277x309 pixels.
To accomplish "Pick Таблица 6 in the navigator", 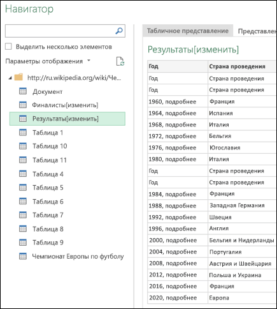I will pos(48,201).
